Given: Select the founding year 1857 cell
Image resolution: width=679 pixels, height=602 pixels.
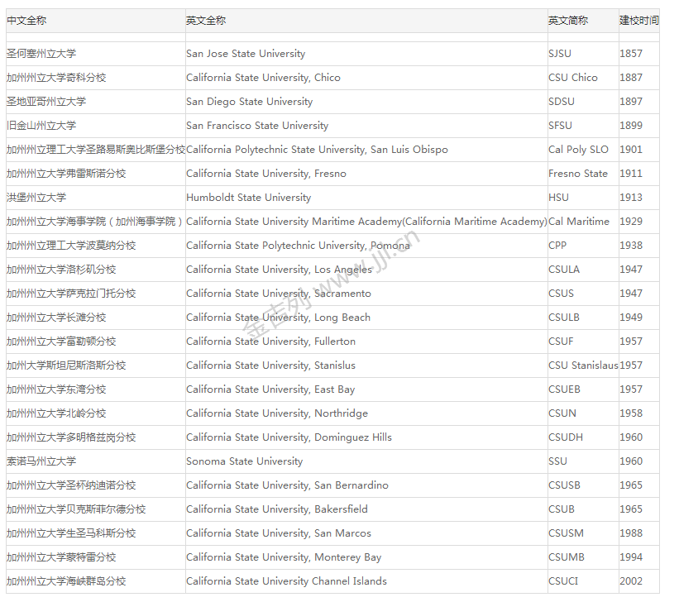Looking at the screenshot, I should [x=630, y=54].
